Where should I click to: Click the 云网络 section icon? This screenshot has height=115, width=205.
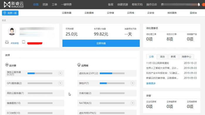(79, 65)
